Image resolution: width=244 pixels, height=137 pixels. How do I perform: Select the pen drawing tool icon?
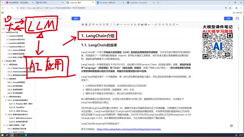(156, 24)
